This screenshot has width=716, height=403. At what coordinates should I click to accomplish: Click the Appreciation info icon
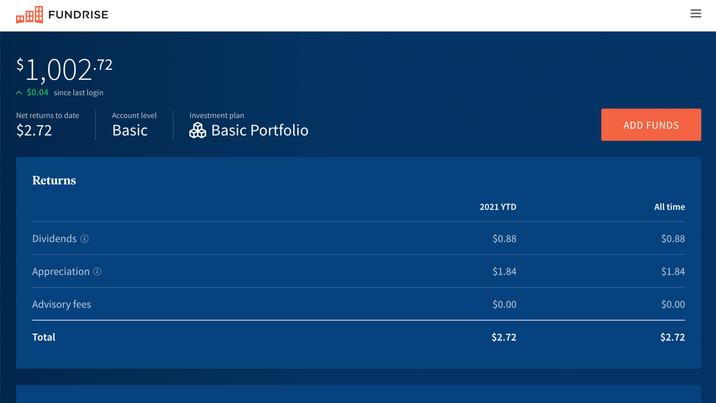[x=97, y=272]
